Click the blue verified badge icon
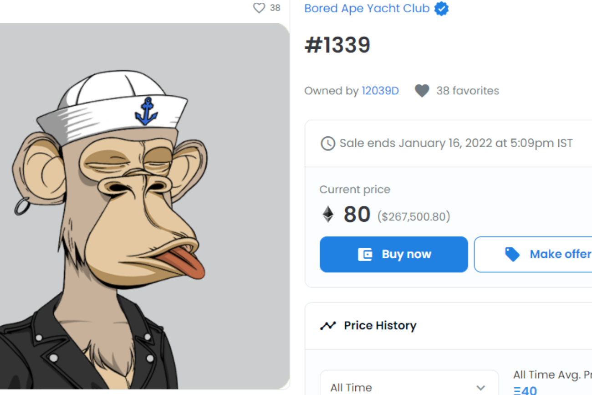The width and height of the screenshot is (592, 395). pyautogui.click(x=441, y=9)
